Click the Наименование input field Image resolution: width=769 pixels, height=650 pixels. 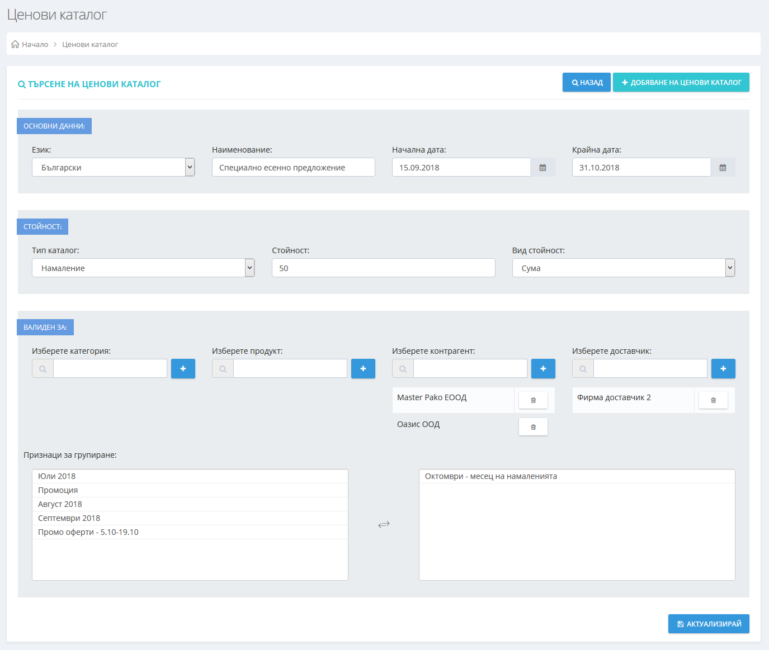(294, 168)
